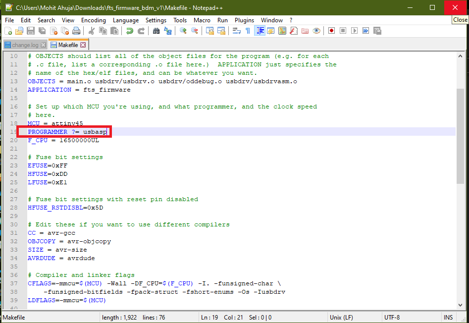This screenshot has height=323, width=469.
Task: Click Unix (LF) in status bar
Action: click(x=341, y=318)
